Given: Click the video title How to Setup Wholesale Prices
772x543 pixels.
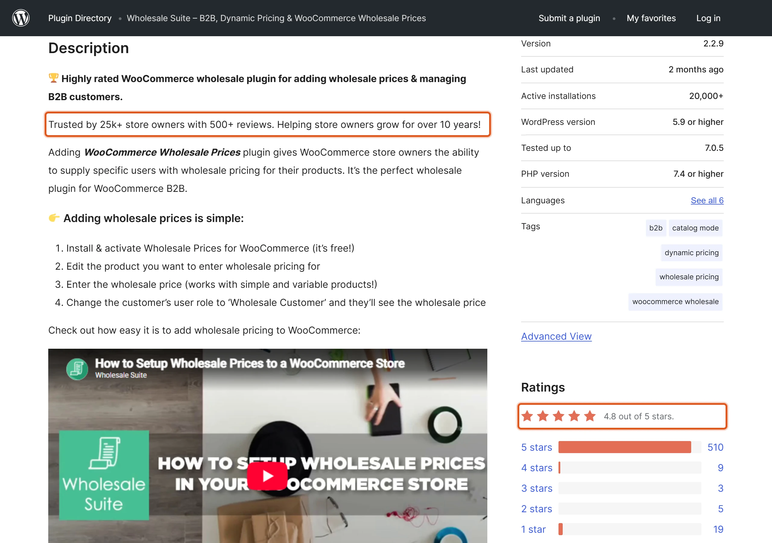Looking at the screenshot, I should click(249, 363).
